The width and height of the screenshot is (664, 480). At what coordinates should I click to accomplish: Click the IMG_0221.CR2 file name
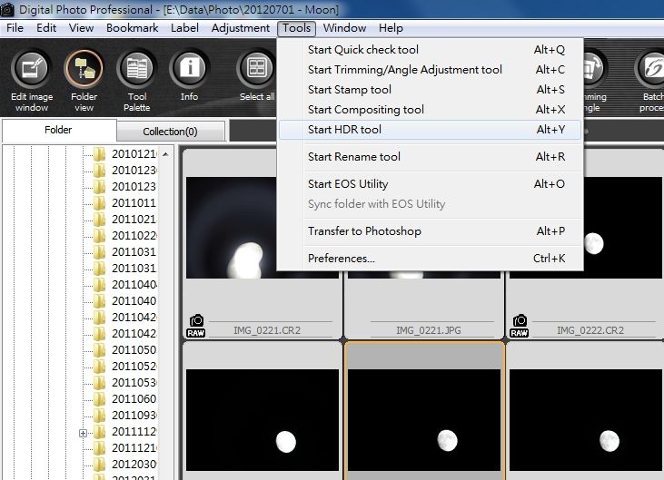point(267,330)
